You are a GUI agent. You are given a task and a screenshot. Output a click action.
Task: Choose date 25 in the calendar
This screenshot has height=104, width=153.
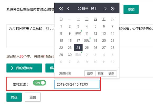click(x=87, y=48)
